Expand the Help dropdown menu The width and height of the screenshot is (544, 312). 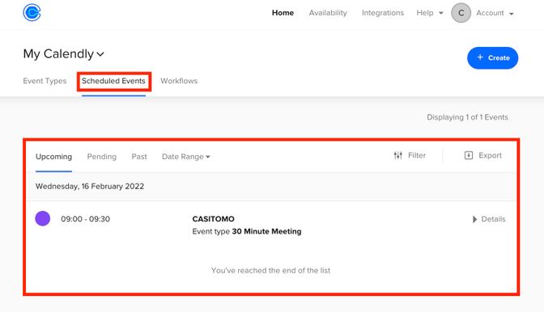(430, 13)
